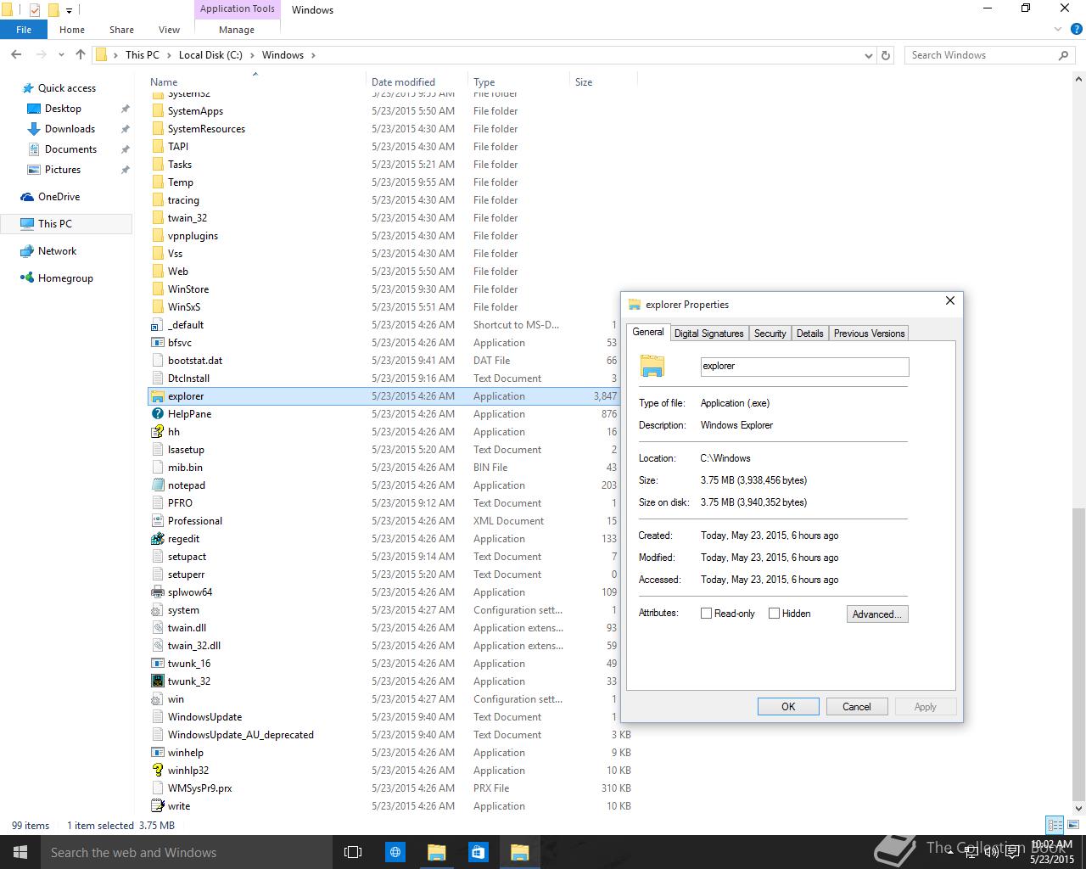The width and height of the screenshot is (1086, 869).
Task: Open the address bar history dropdown
Action: coord(868,55)
